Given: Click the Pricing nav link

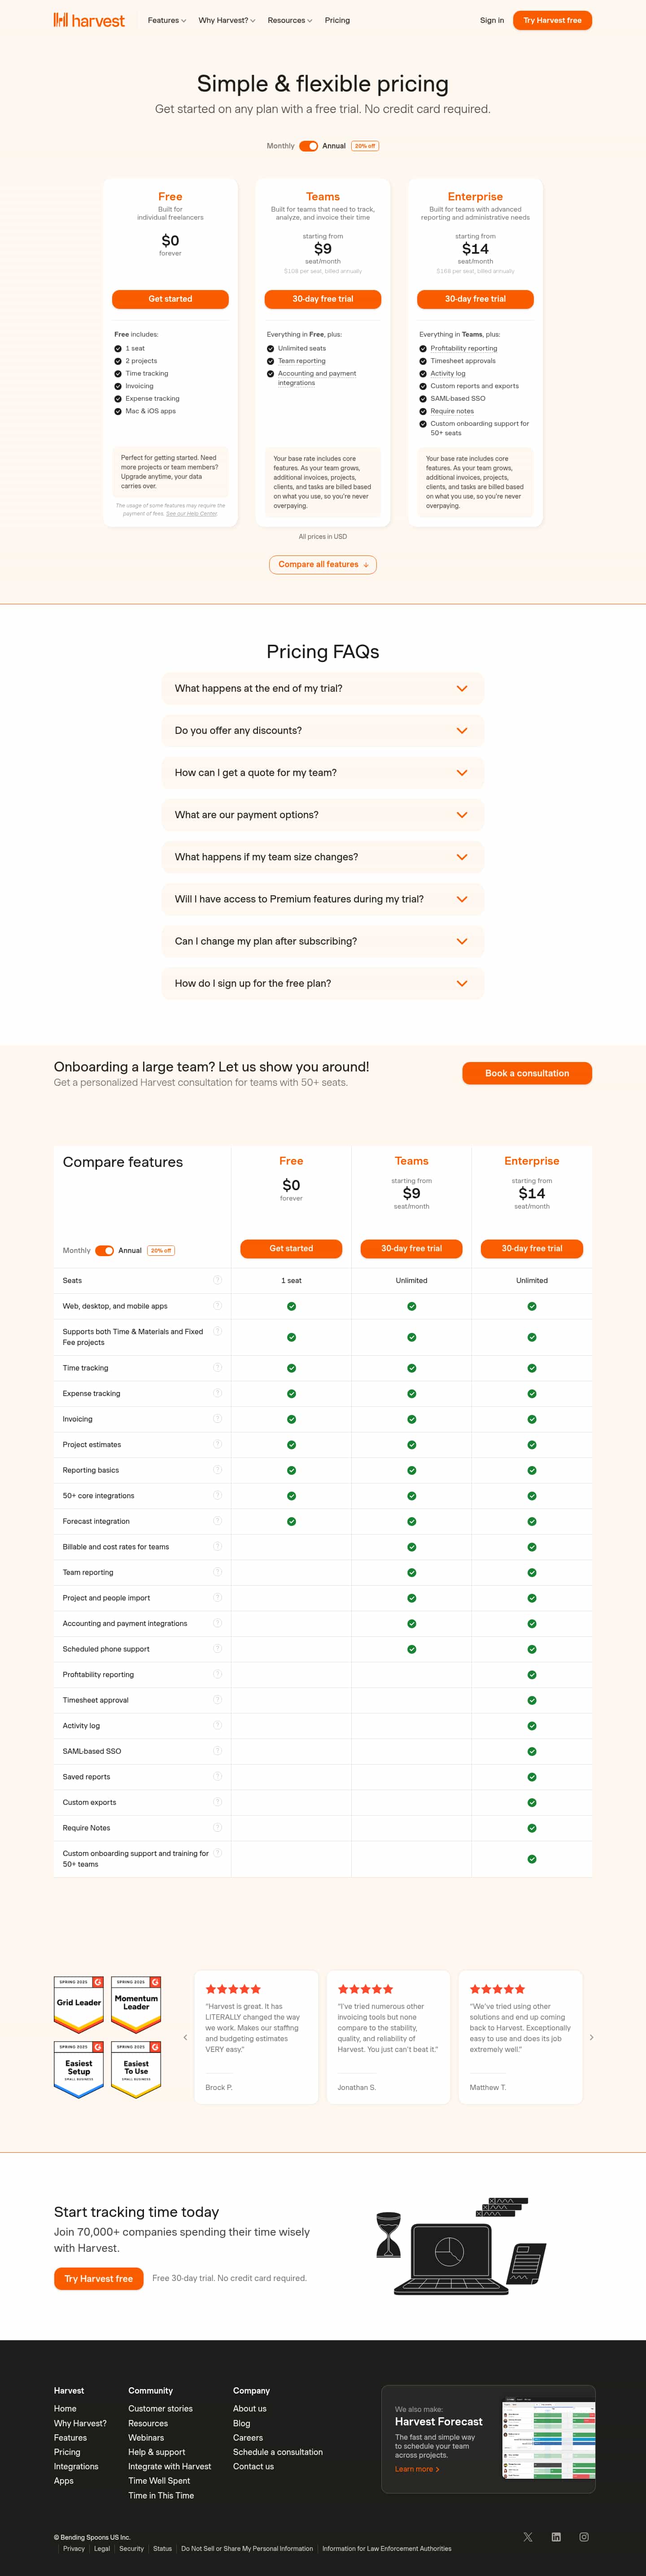Looking at the screenshot, I should point(337,20).
